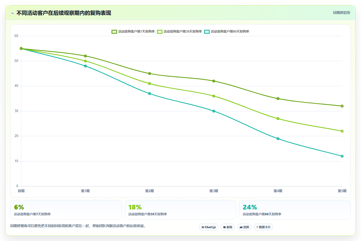Click the y-axis value 40
The height and width of the screenshot is (241, 361).
point(16,86)
